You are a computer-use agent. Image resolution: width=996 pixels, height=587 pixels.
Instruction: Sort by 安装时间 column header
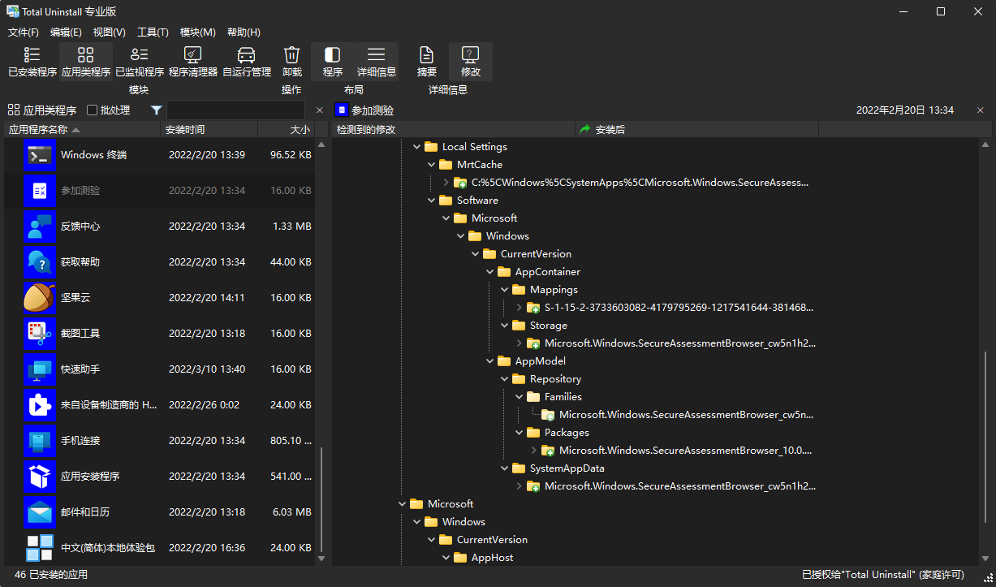[208, 130]
